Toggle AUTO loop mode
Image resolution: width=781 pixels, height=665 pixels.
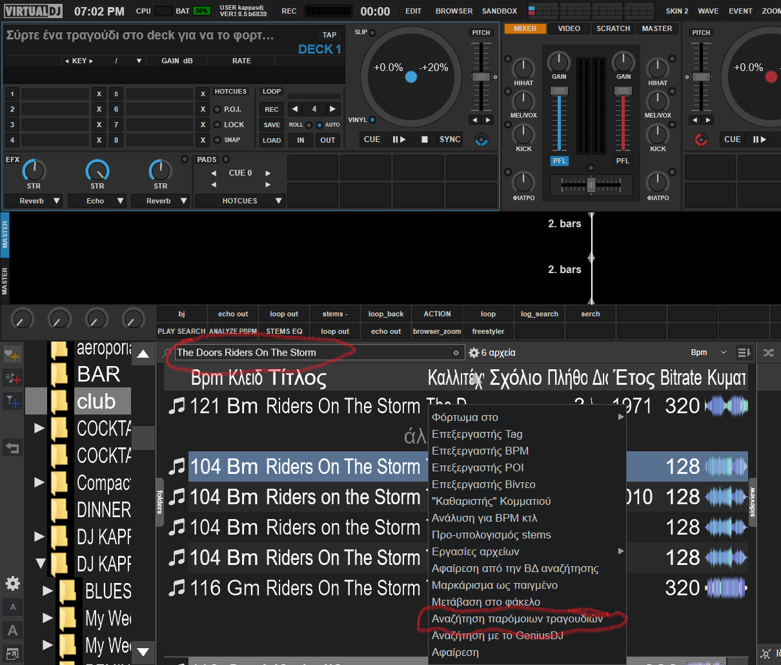click(319, 125)
